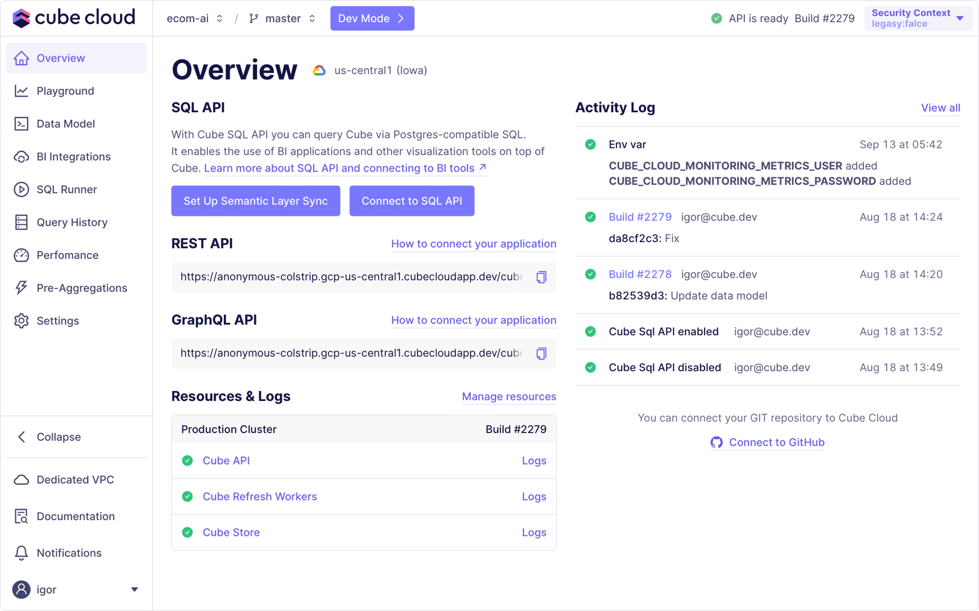Click the SQL Runner play icon
The height and width of the screenshot is (611, 979).
click(22, 190)
